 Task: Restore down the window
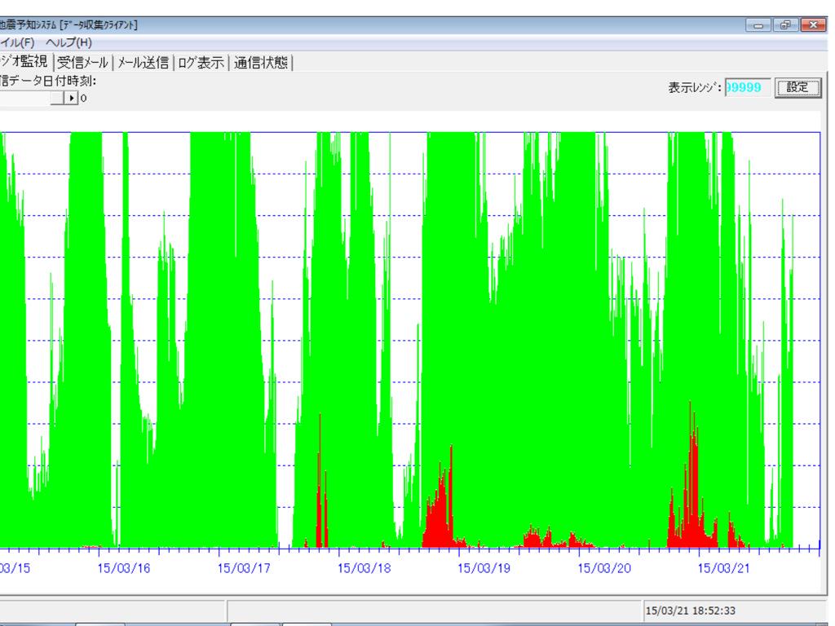tap(785, 25)
